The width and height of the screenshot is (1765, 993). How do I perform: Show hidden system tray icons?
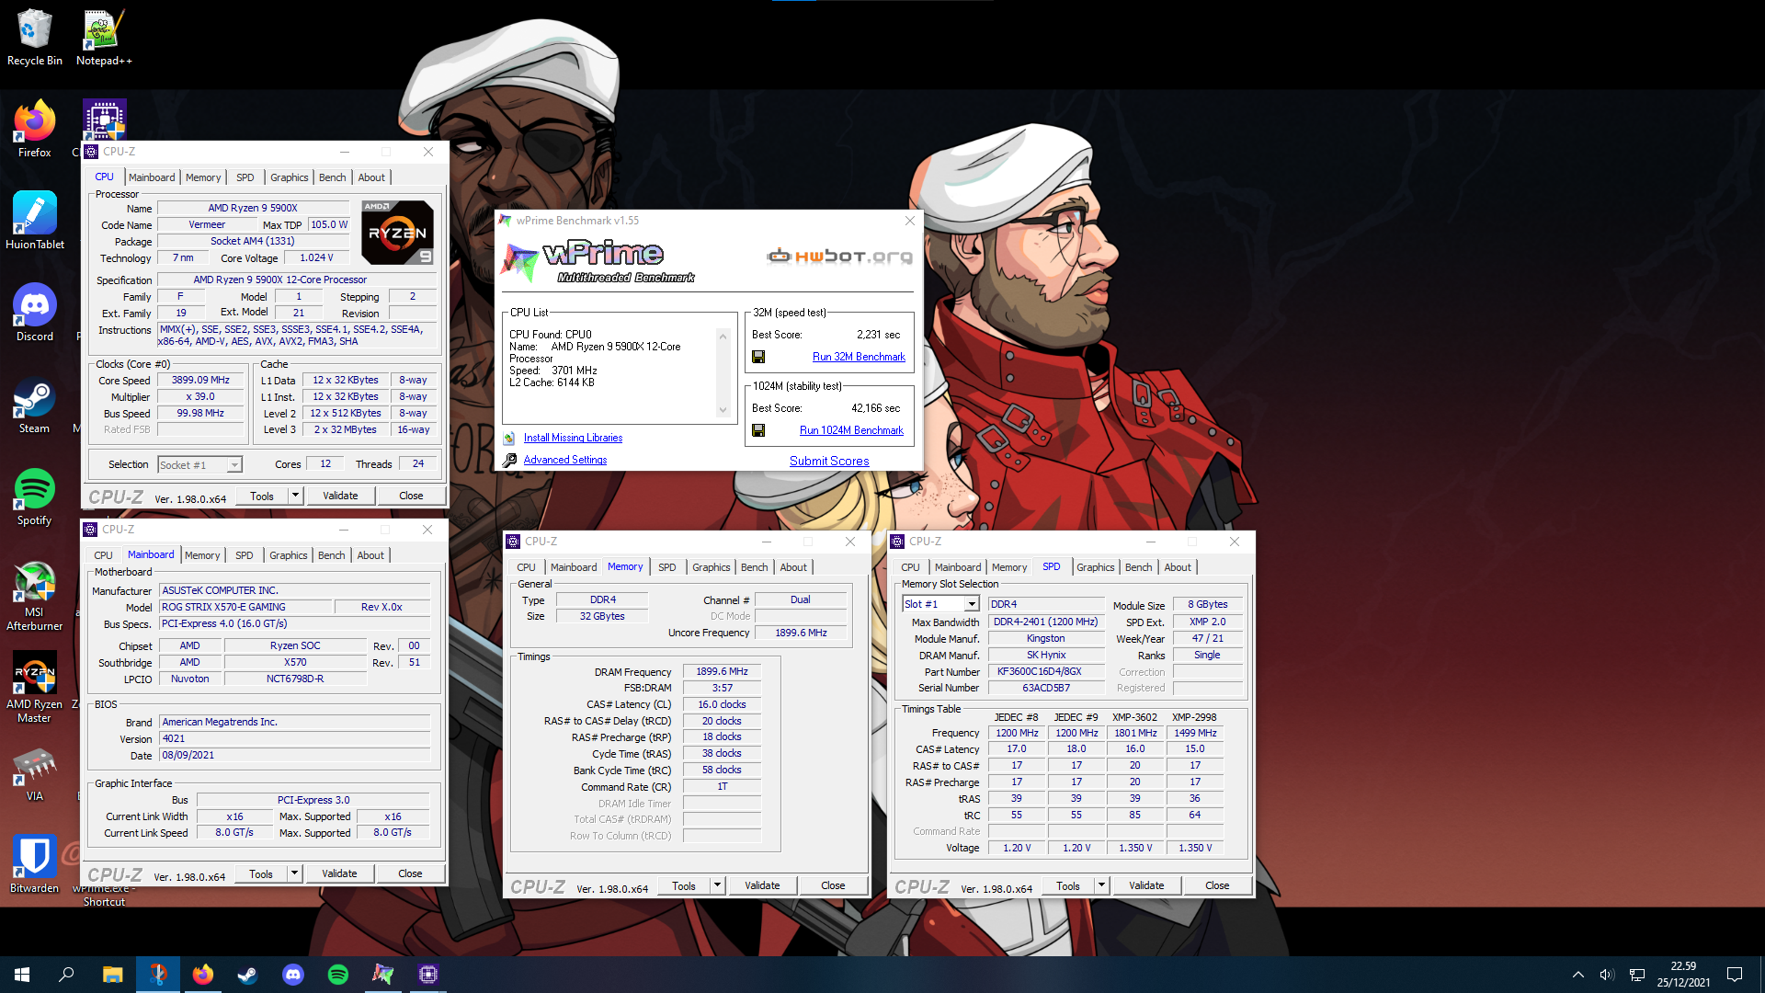1577,975
